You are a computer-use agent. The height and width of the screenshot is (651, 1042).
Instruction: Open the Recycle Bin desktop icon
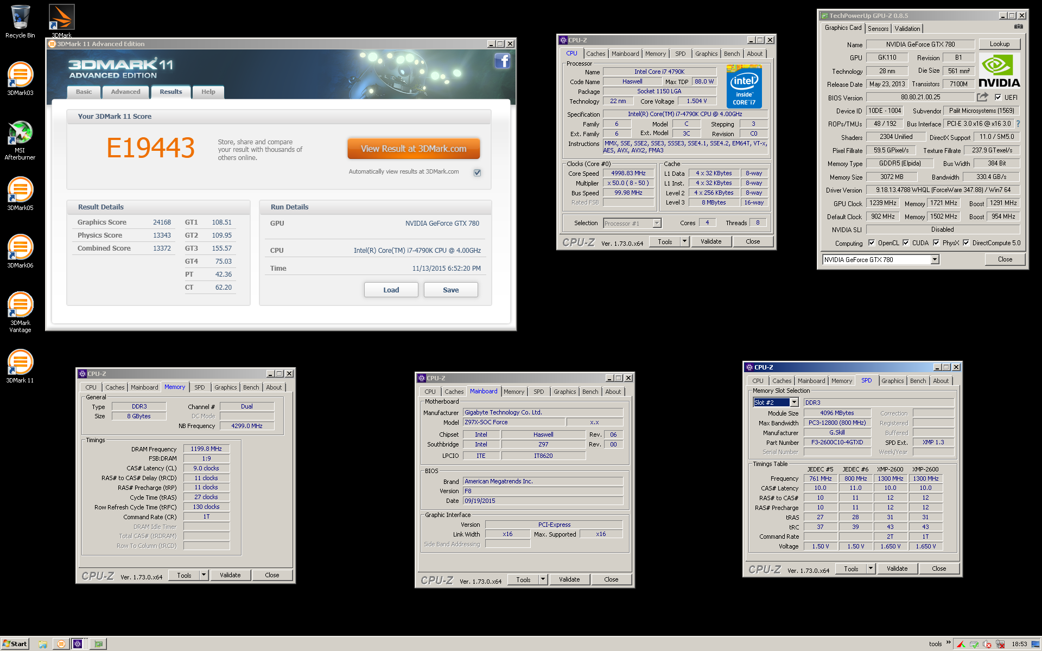point(20,22)
